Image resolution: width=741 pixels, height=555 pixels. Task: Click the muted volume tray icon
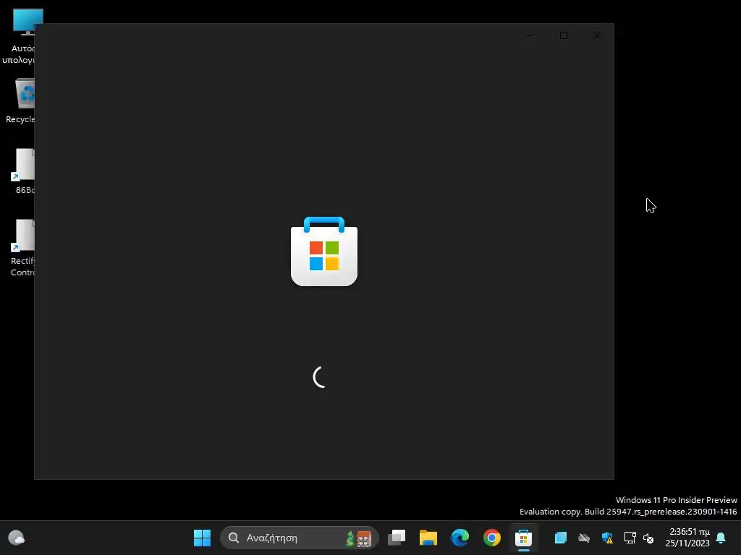pos(649,538)
